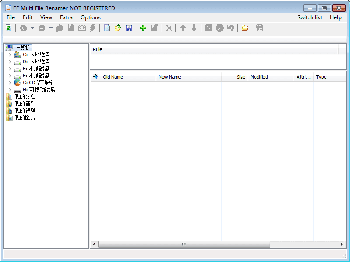Open a saved rule list file
This screenshot has width=350, height=262.
(118, 28)
